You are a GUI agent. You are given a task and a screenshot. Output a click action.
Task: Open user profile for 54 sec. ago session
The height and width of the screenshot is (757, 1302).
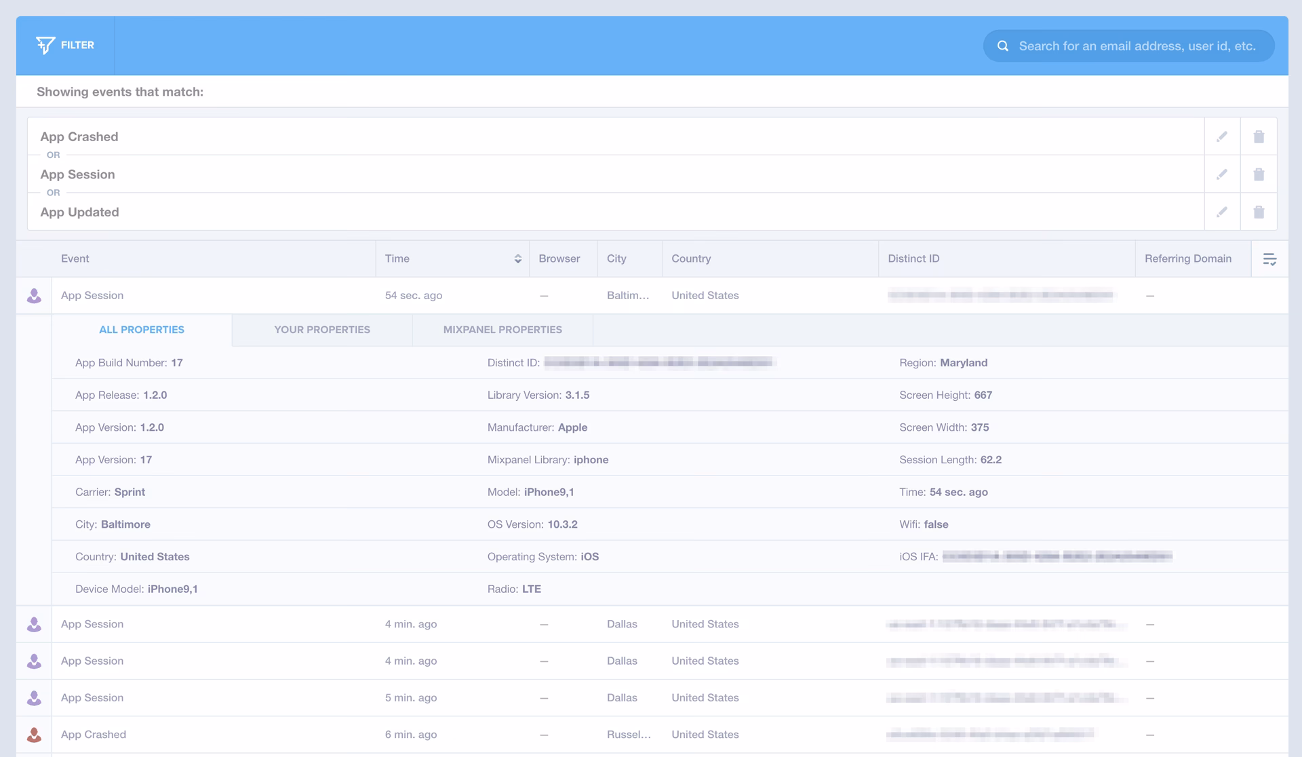coord(34,296)
